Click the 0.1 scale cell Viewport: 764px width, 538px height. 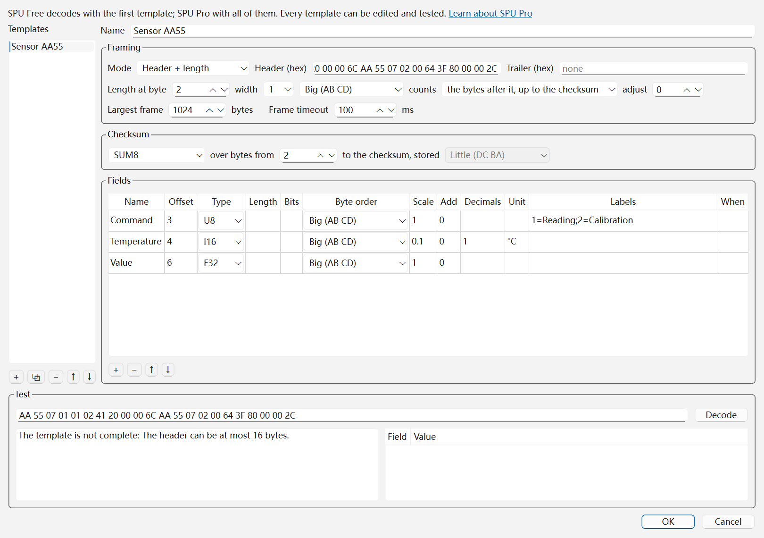click(x=423, y=242)
